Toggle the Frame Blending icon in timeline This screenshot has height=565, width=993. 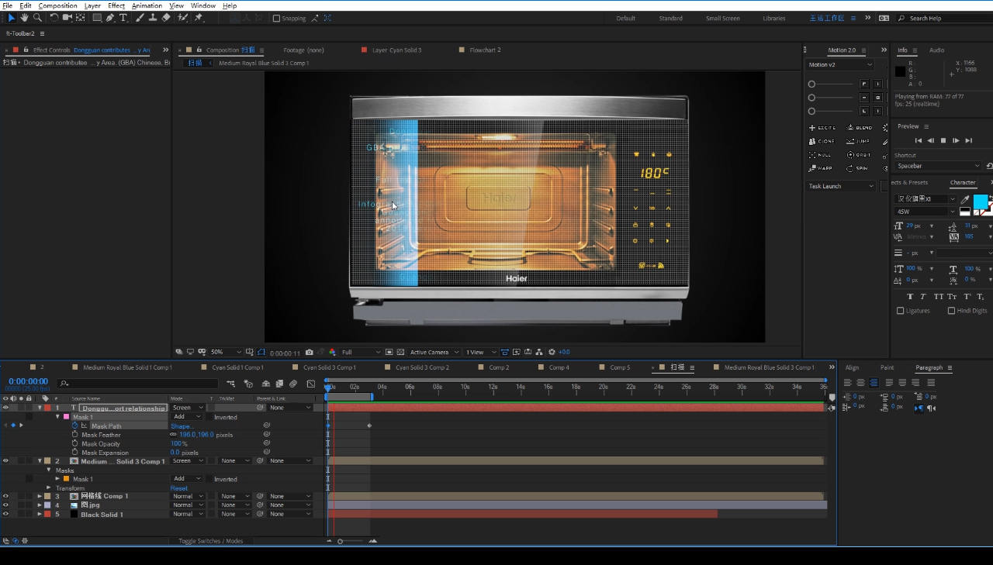tap(279, 384)
